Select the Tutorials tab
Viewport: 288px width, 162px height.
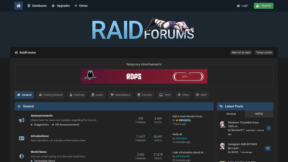tap(144, 95)
